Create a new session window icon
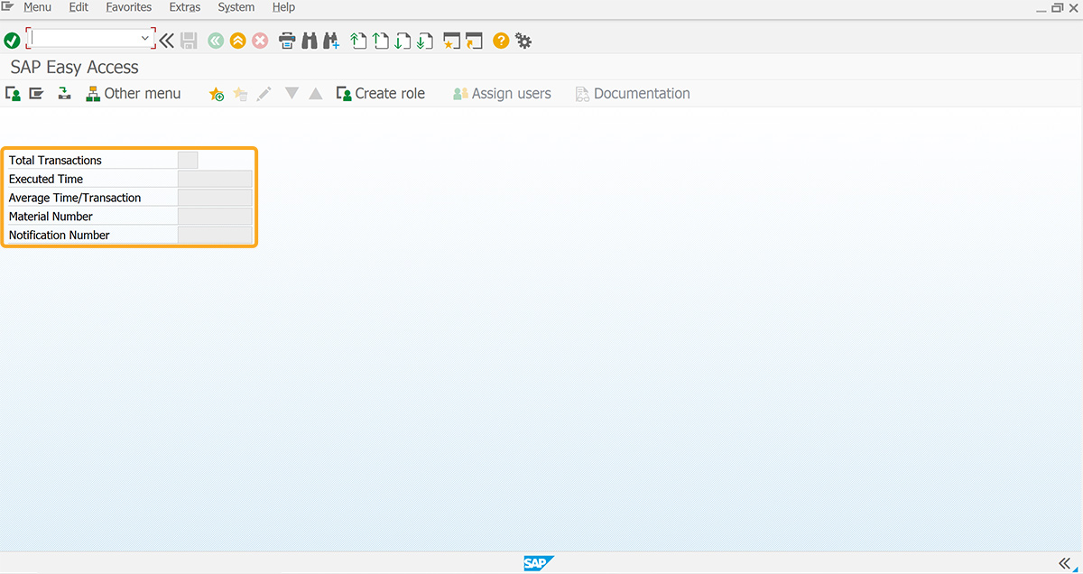 (x=452, y=41)
